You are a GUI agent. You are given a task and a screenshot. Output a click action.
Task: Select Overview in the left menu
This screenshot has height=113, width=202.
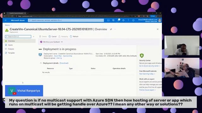point(19,41)
